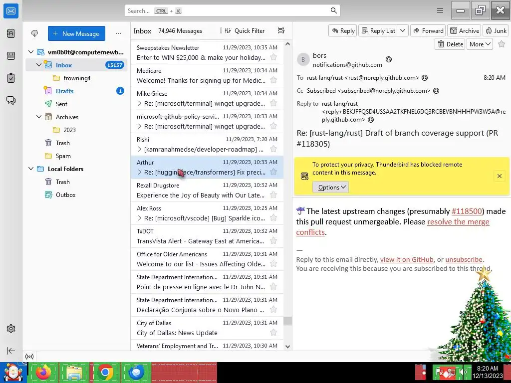This screenshot has width=511, height=383.
Task: Open the Address Book space
Action: [11, 33]
